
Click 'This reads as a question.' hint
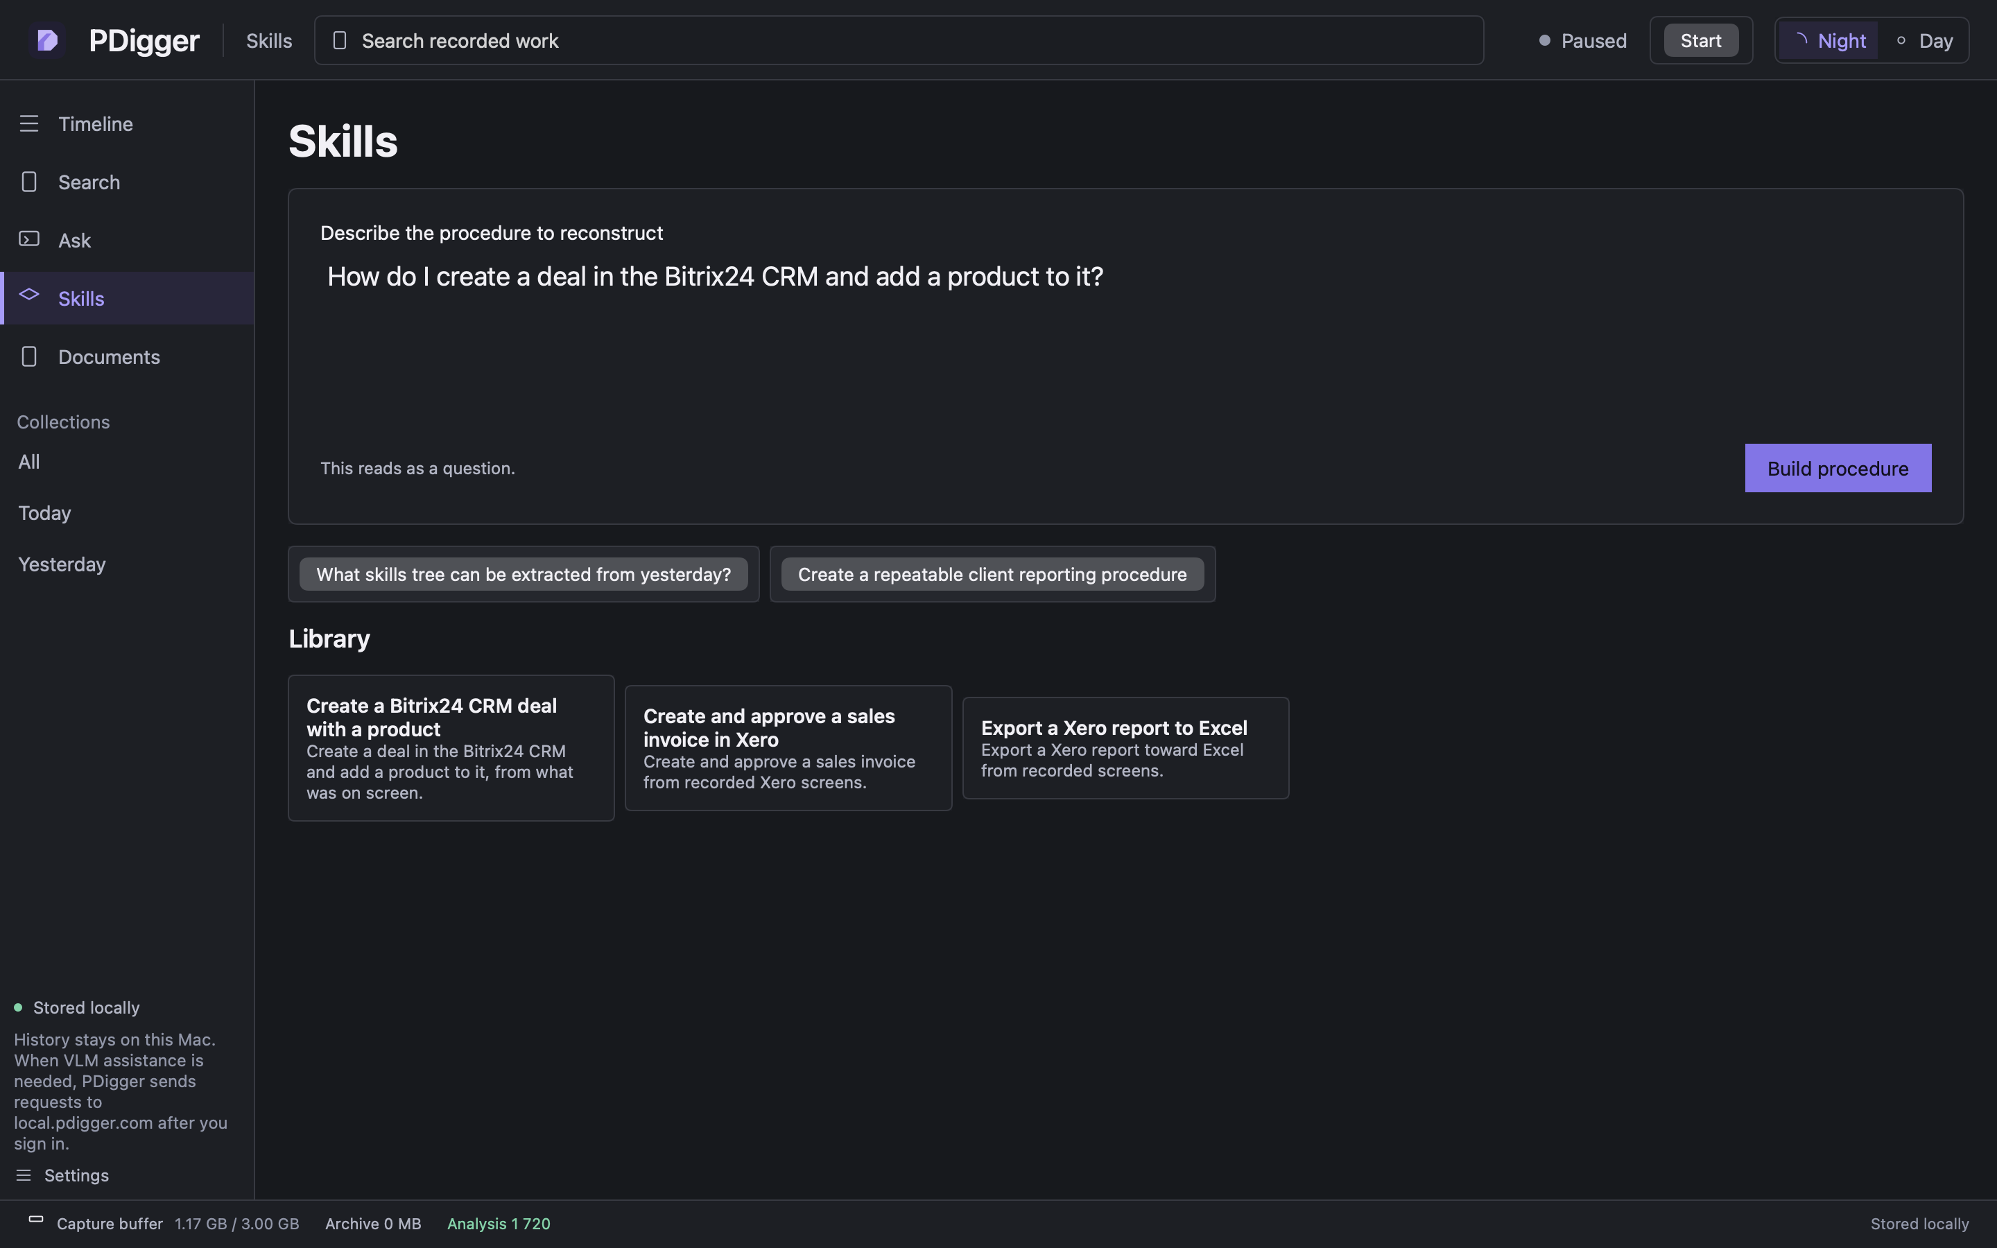[417, 468]
